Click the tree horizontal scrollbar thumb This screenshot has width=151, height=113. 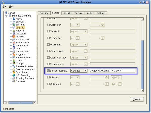[21, 103]
